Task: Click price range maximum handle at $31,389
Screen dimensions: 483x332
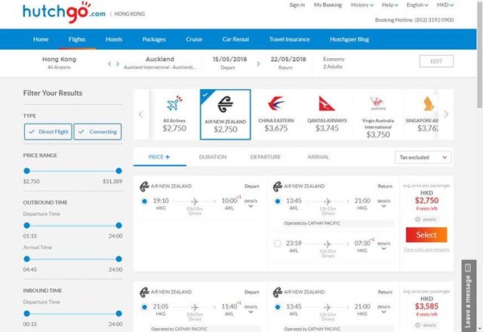Action: (x=118, y=171)
